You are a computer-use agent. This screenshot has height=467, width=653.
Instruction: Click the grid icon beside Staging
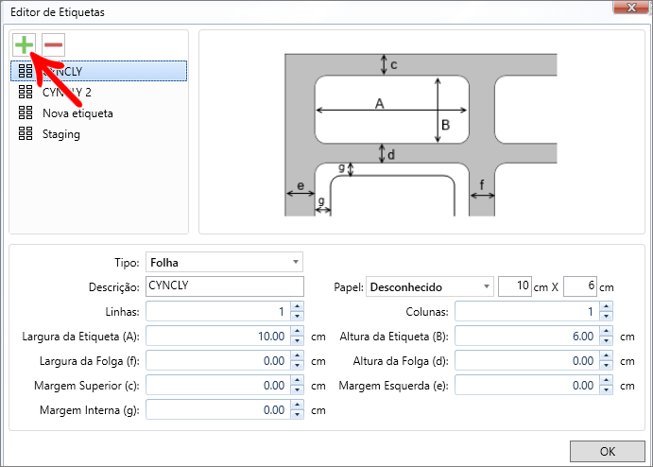click(x=26, y=134)
